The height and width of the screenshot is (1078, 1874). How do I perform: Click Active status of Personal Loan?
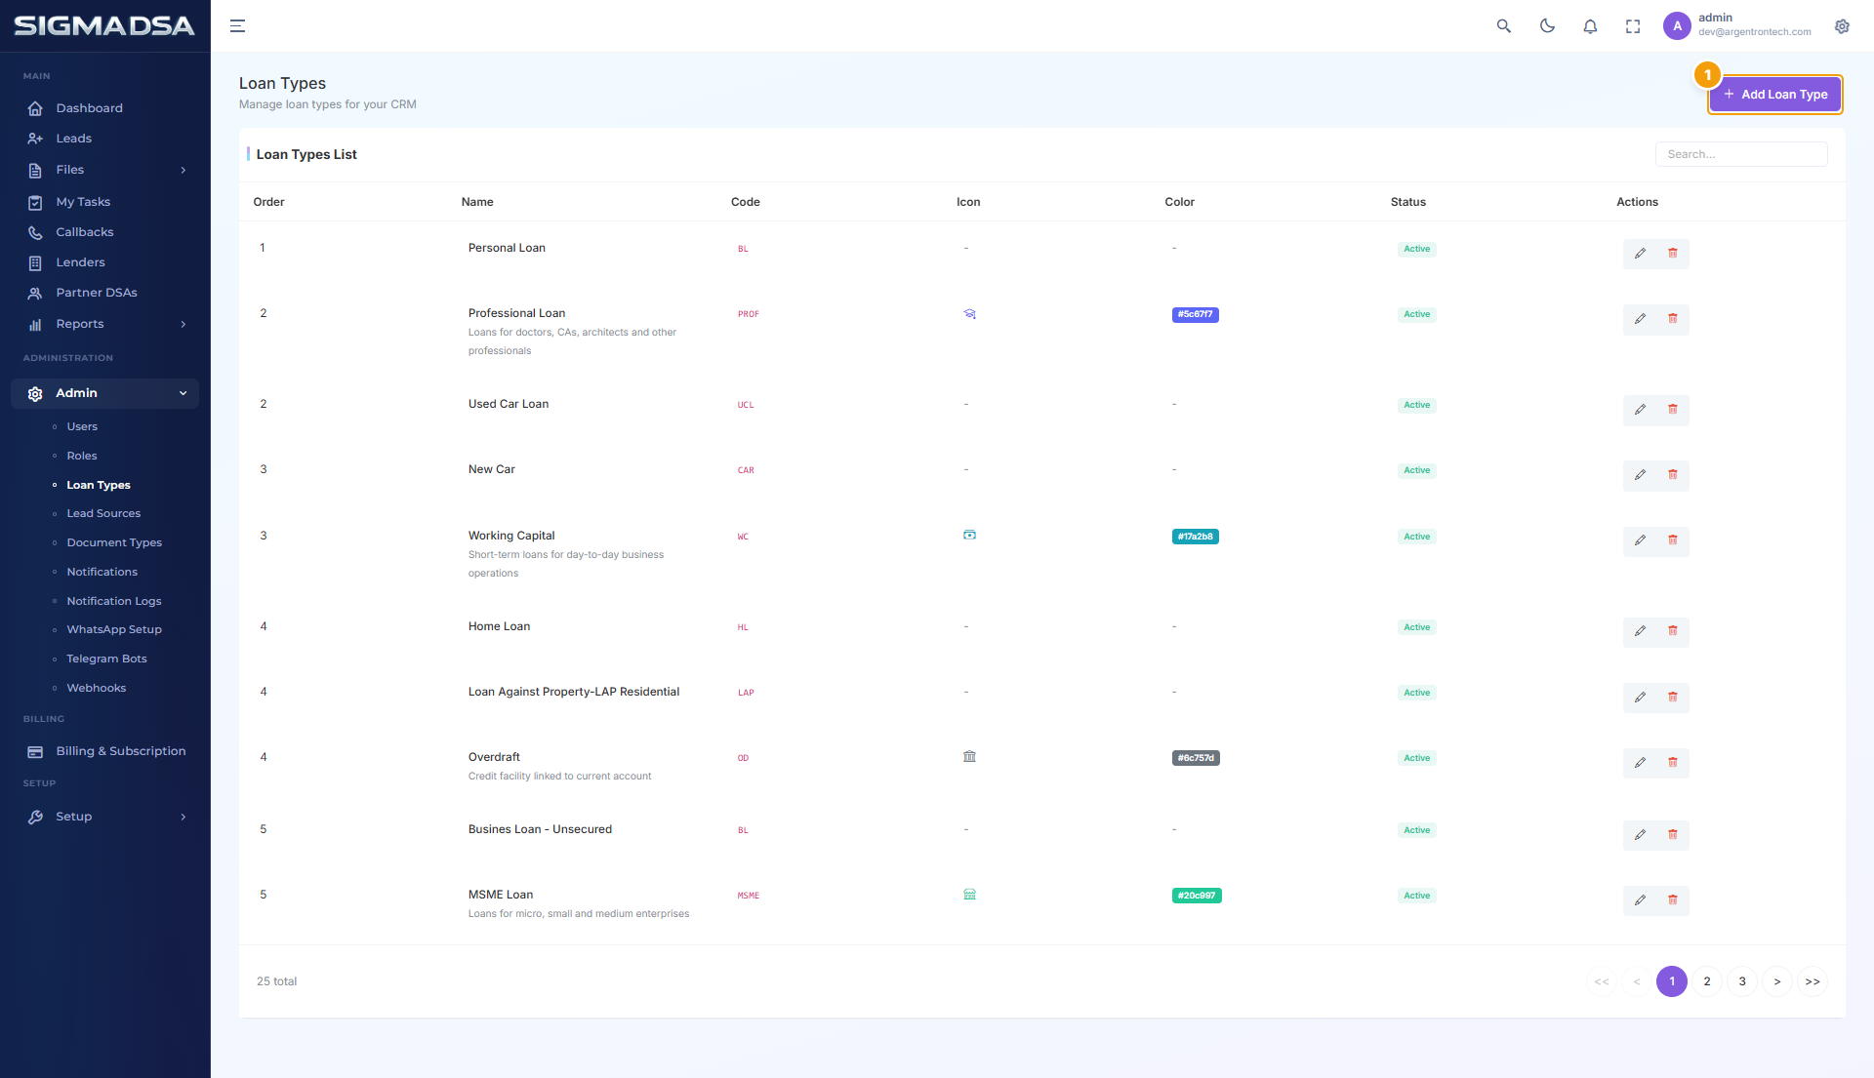coord(1416,249)
